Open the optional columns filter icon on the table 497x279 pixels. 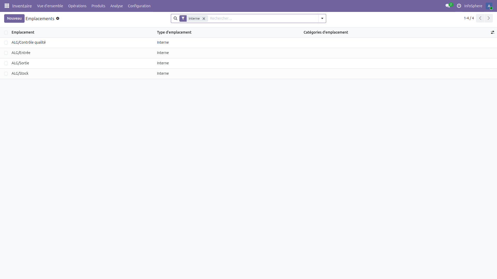(493, 32)
